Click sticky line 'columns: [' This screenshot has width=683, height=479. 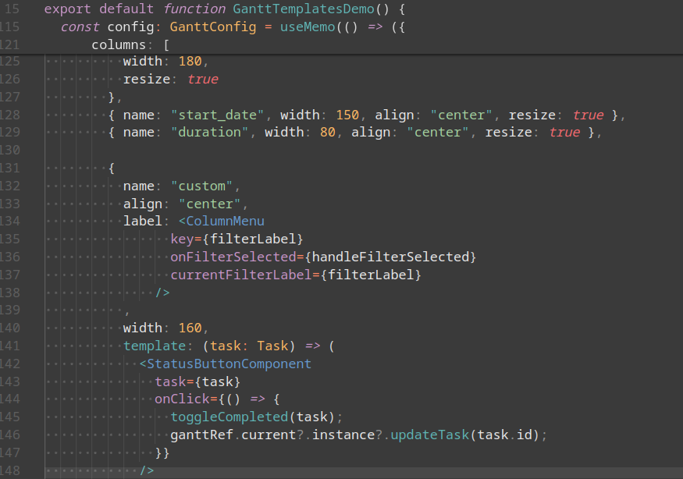point(130,44)
